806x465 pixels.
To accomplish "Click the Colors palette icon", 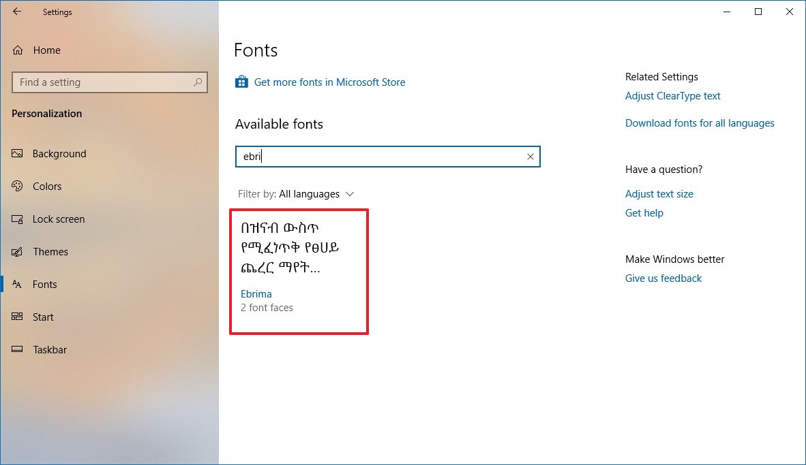I will pyautogui.click(x=17, y=186).
